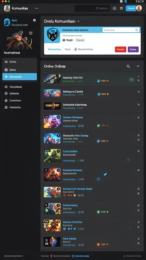Select the highlighted blue sidebar item
Screen dimensions: 146x260
click(x=20, y=77)
